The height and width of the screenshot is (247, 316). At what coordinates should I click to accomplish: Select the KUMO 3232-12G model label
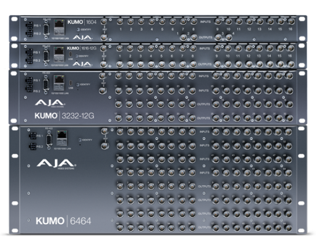click(64, 116)
